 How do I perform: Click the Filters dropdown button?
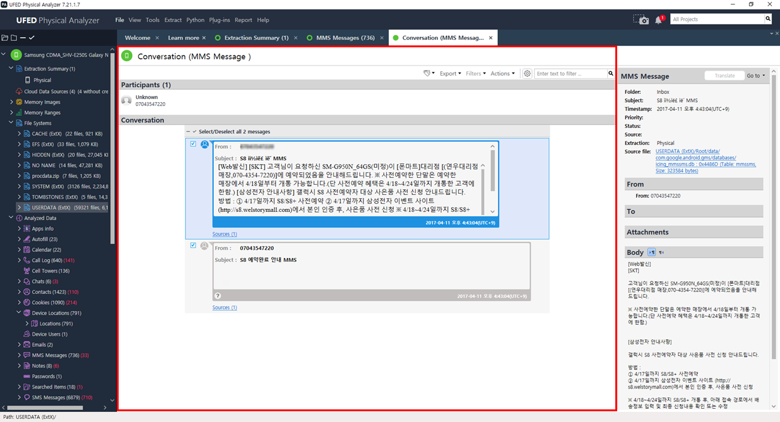pyautogui.click(x=475, y=74)
